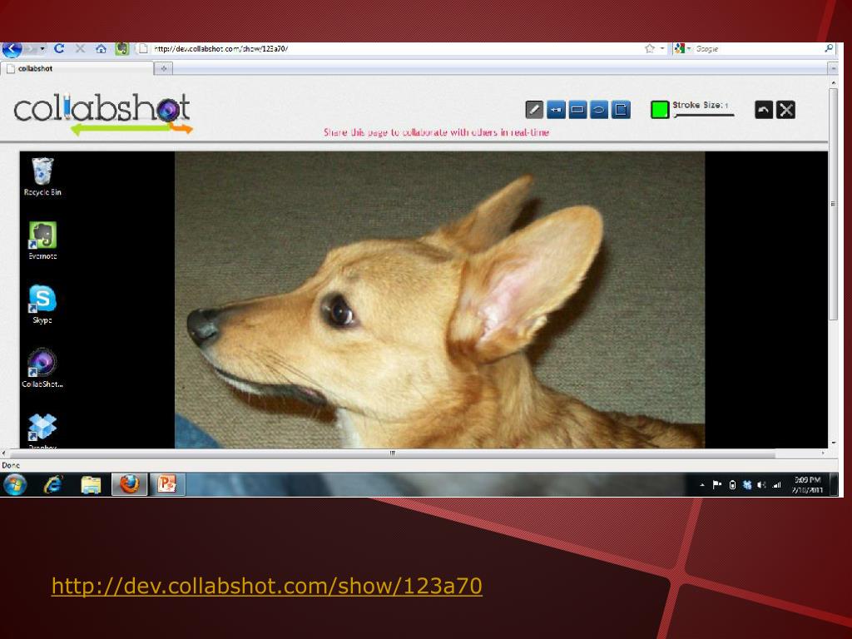This screenshot has width=852, height=639.
Task: Select the collabshot browser tab
Action: pyautogui.click(x=77, y=68)
